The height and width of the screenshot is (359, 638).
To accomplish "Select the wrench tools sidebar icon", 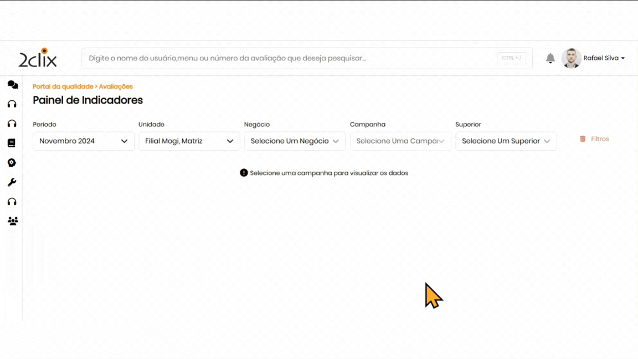I will (12, 182).
